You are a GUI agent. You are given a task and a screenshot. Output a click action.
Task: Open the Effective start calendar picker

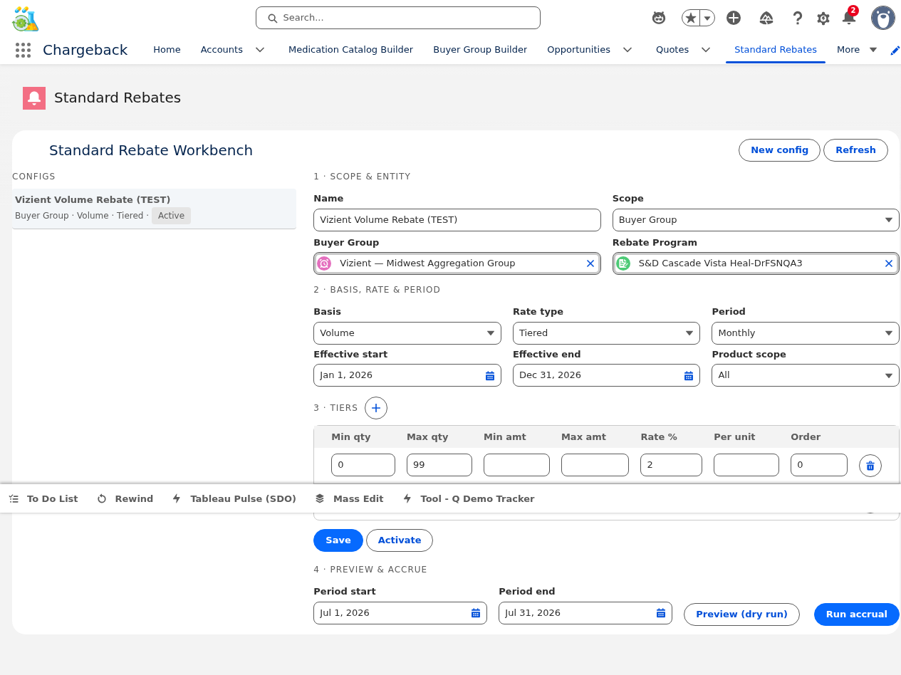pyautogui.click(x=490, y=375)
